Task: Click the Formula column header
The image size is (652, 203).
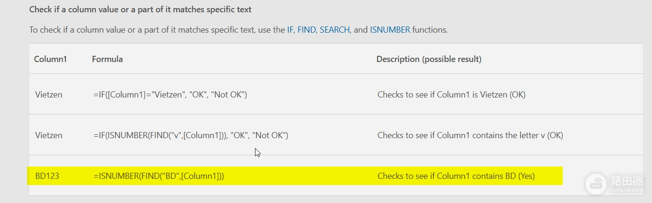Action: 107,59
